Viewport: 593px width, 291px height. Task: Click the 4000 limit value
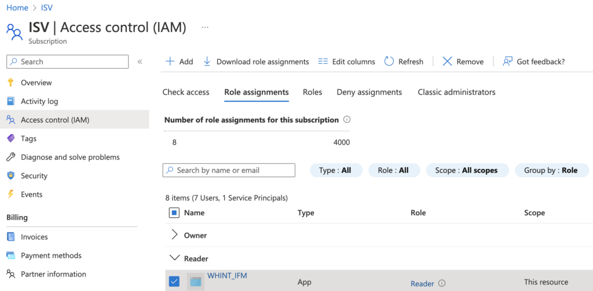tap(342, 142)
